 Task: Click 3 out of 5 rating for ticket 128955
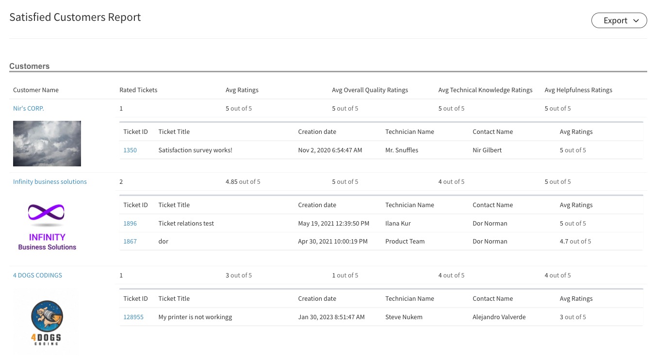572,317
